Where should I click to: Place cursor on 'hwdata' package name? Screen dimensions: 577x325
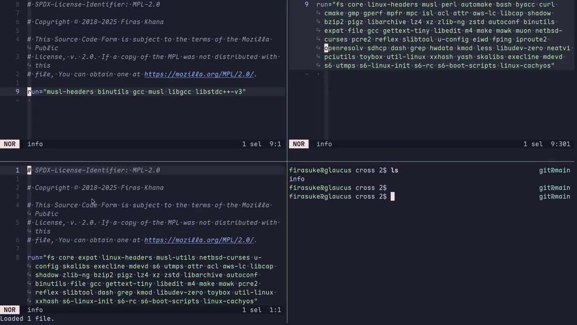[441, 48]
